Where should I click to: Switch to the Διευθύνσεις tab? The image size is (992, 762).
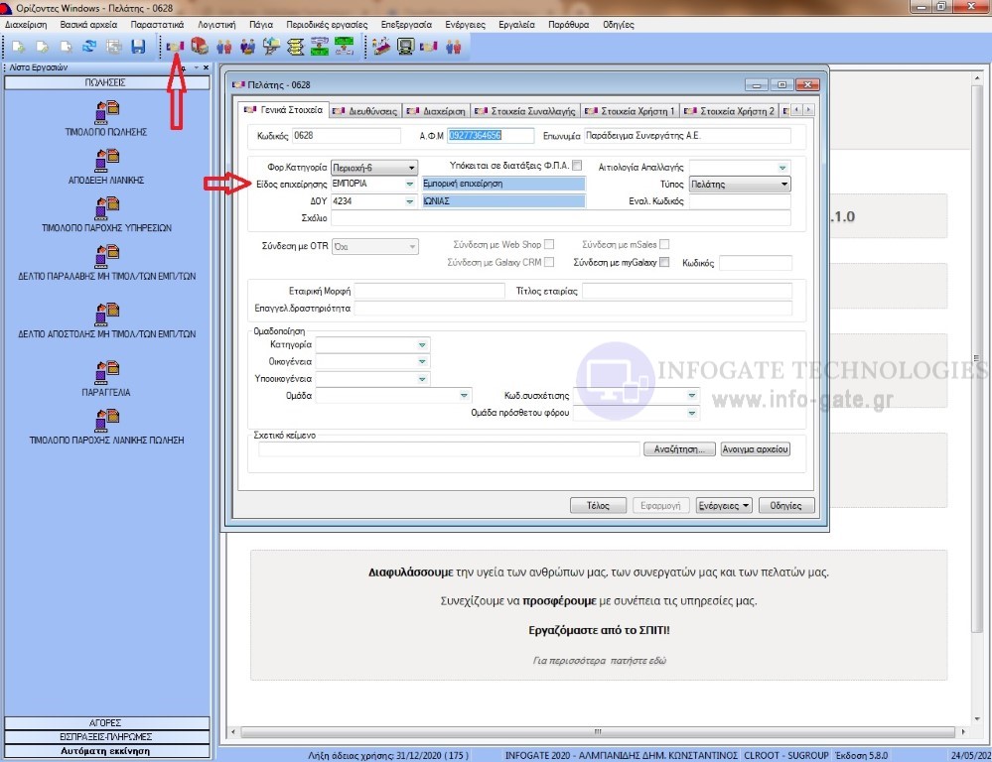(365, 111)
